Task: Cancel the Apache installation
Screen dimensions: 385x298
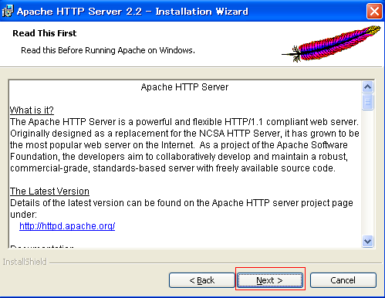Action: pos(343,280)
